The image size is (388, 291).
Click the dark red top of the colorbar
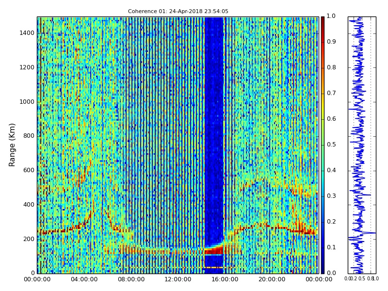(323, 21)
